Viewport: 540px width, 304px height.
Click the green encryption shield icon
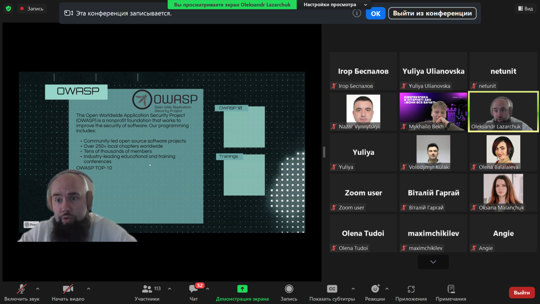[x=8, y=8]
